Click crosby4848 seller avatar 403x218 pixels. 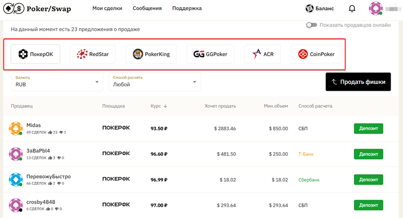click(x=16, y=205)
